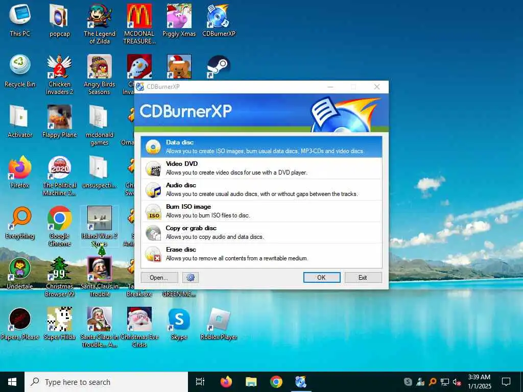Select the popcap folder icon
The width and height of the screenshot is (523, 392).
[59, 20]
